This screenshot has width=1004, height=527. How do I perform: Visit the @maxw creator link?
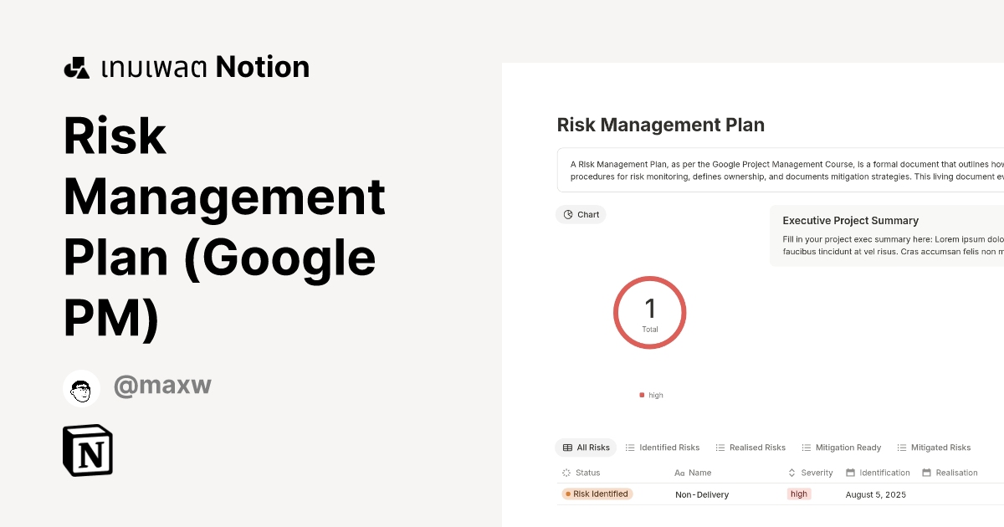coord(162,386)
